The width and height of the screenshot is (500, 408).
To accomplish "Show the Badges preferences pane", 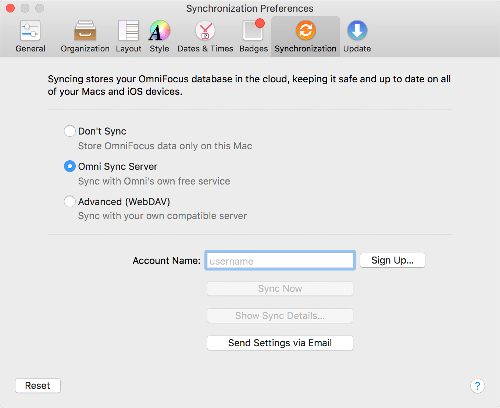I will [253, 36].
